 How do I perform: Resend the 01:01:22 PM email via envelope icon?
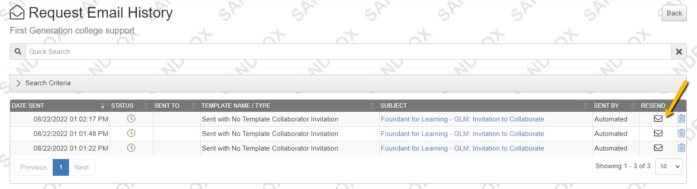click(x=658, y=148)
